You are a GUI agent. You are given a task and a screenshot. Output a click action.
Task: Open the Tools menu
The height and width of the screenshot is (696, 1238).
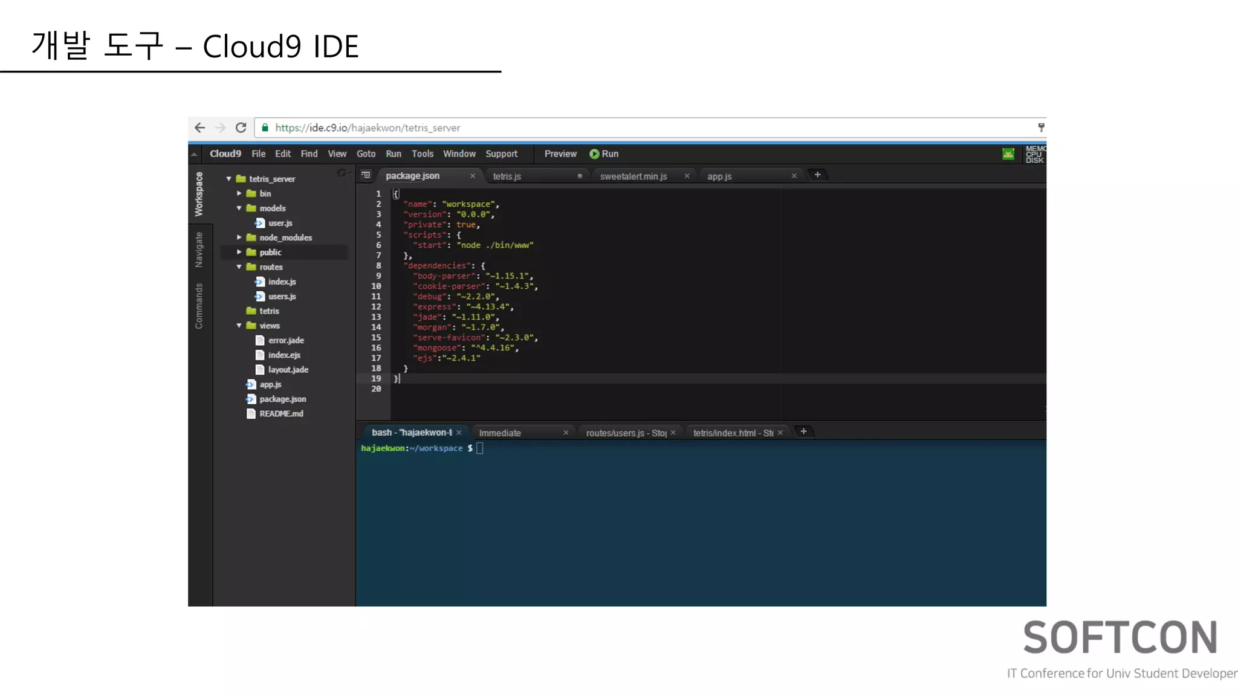pyautogui.click(x=423, y=154)
